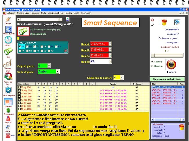Click the bucket icon in Informazioni panel

182,127
